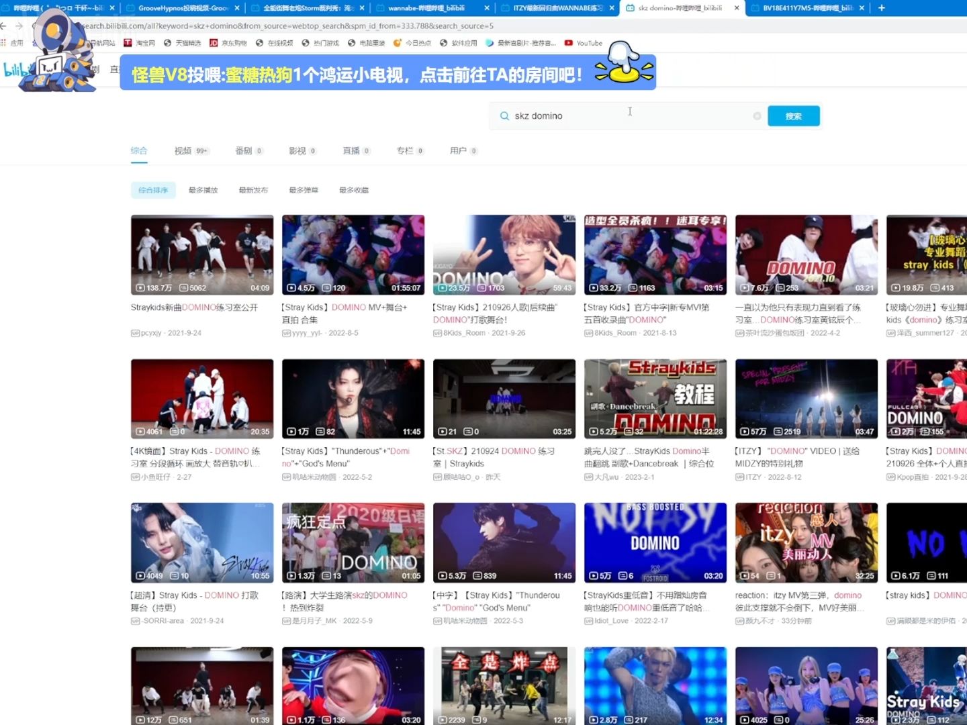Click the magnifier icon in the search box
The height and width of the screenshot is (725, 967).
point(504,116)
